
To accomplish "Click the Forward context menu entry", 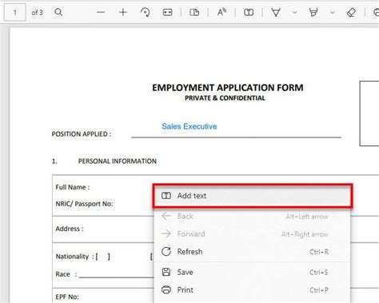I will click(252, 234).
